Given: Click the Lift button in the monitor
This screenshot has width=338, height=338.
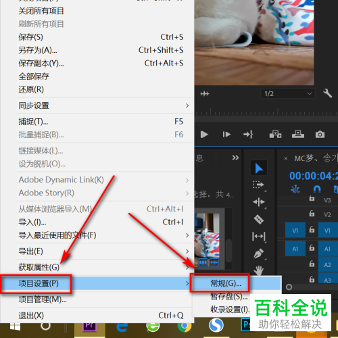Looking at the screenshot, I should tap(275, 134).
